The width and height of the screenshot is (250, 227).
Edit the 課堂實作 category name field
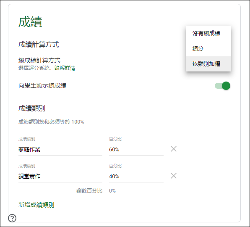pos(60,177)
